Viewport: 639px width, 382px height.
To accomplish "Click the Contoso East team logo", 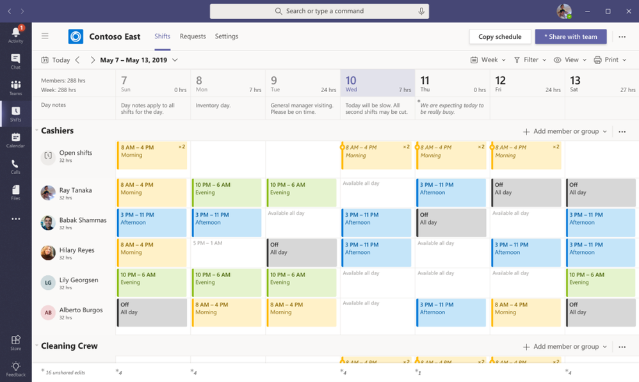I will coord(76,36).
